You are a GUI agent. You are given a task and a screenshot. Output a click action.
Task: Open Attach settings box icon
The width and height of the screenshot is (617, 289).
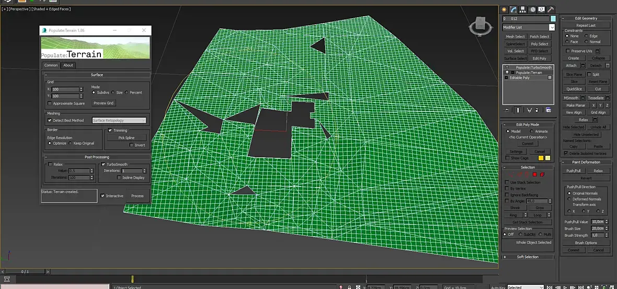pos(583,66)
